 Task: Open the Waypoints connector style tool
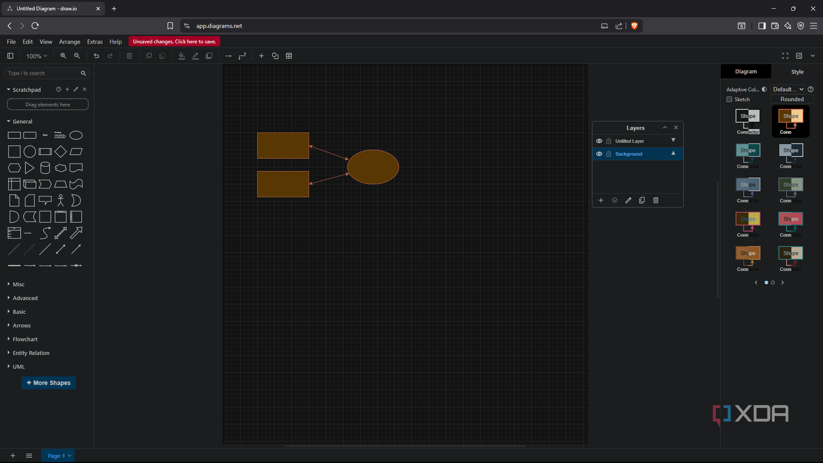click(x=242, y=56)
